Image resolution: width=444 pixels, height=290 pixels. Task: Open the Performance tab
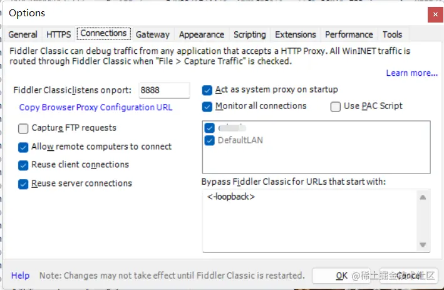tap(349, 34)
